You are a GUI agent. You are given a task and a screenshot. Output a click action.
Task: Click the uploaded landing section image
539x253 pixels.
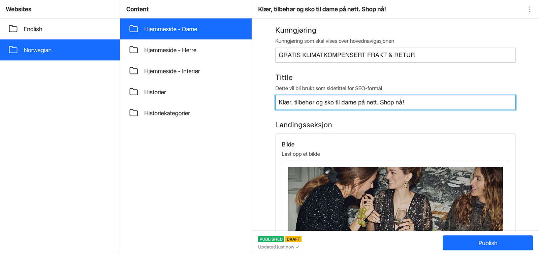pyautogui.click(x=395, y=199)
